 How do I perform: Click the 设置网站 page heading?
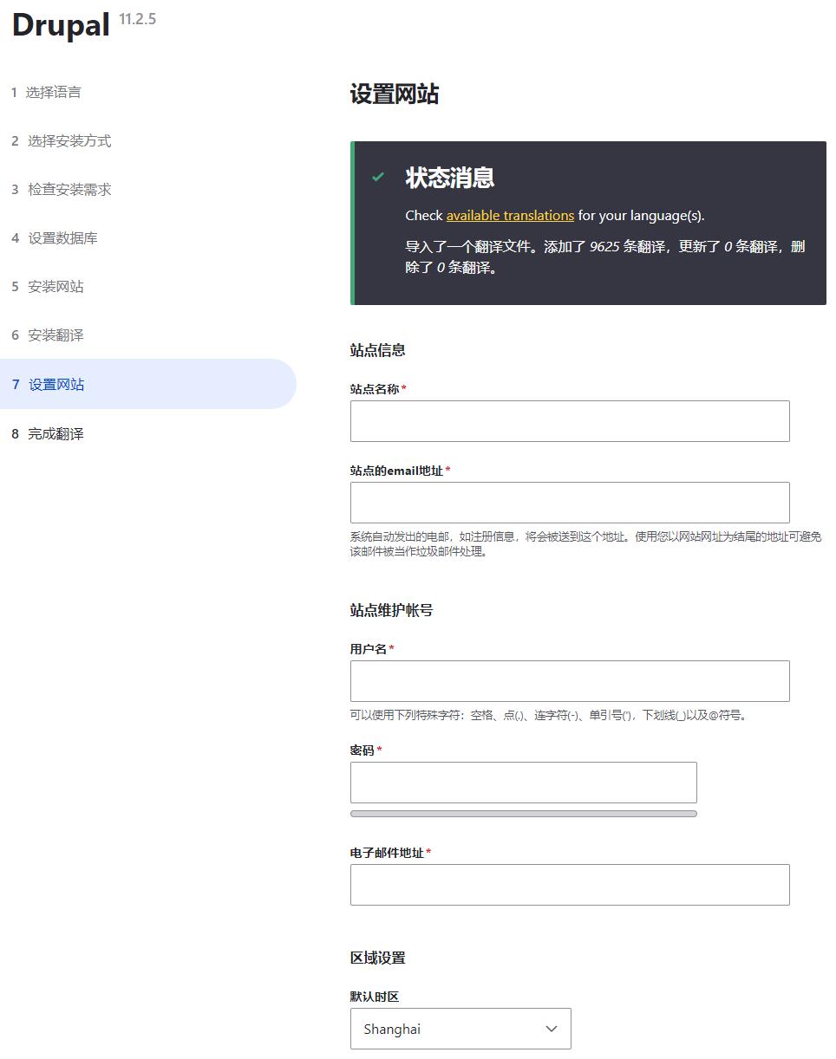pos(395,94)
